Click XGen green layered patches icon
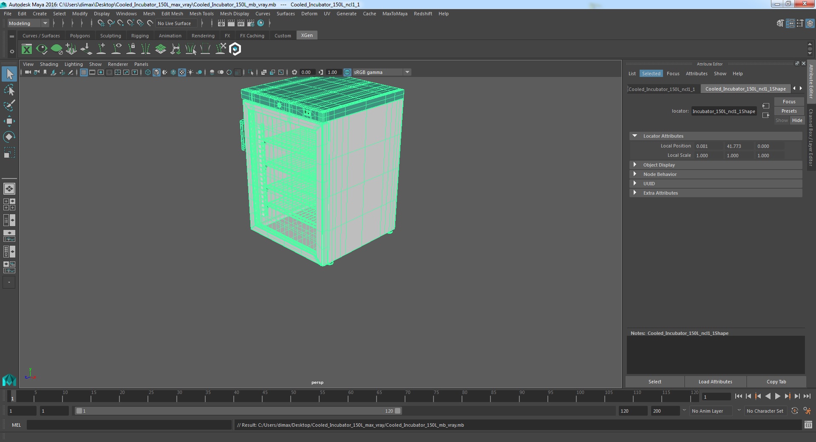The image size is (816, 442). [161, 49]
